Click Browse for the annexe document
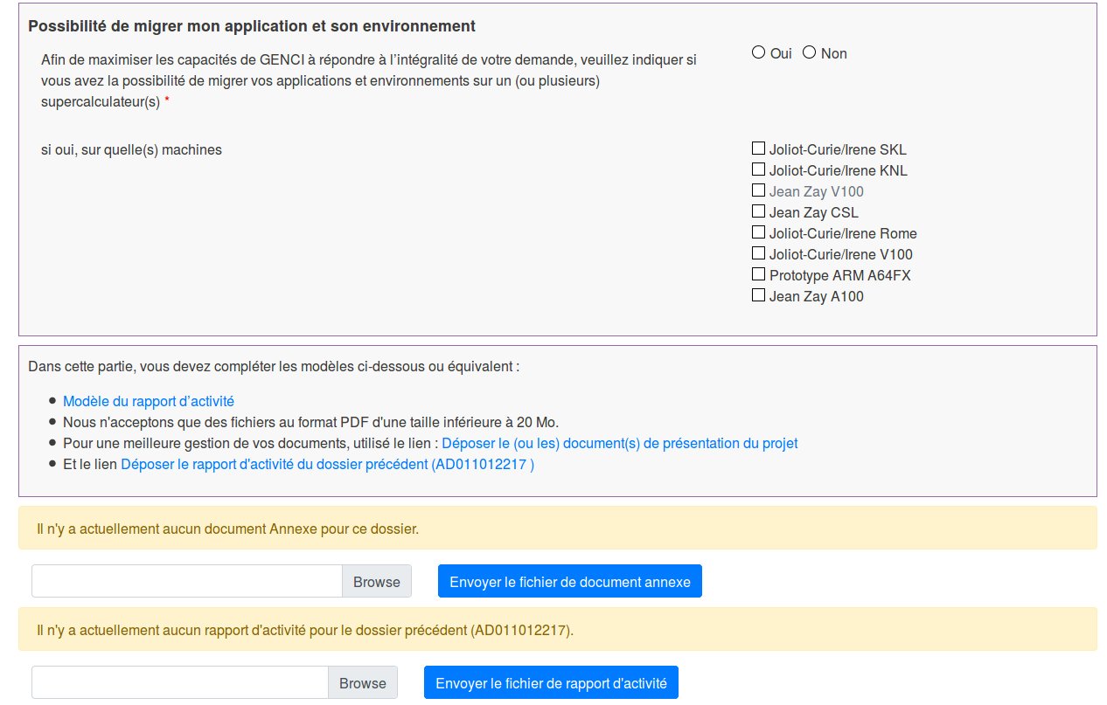The width and height of the screenshot is (1107, 705). (376, 582)
